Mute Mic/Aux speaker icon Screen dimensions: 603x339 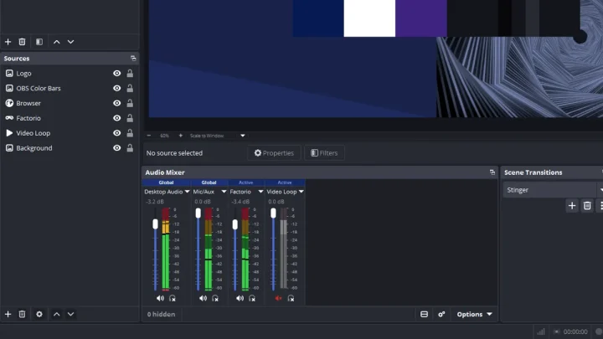203,298
